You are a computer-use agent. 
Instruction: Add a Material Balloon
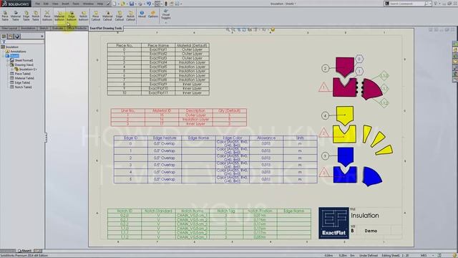(59, 16)
